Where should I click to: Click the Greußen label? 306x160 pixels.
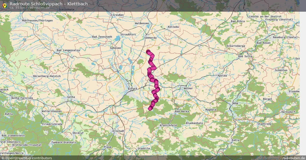(118, 15)
